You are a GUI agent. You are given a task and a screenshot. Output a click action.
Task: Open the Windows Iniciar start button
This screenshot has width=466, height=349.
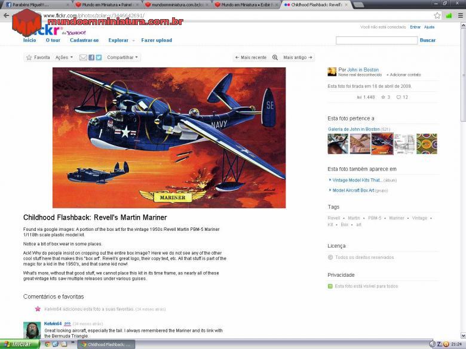18,344
